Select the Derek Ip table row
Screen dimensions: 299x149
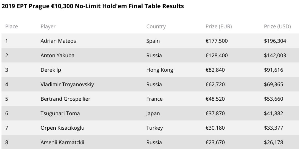click(x=150, y=70)
